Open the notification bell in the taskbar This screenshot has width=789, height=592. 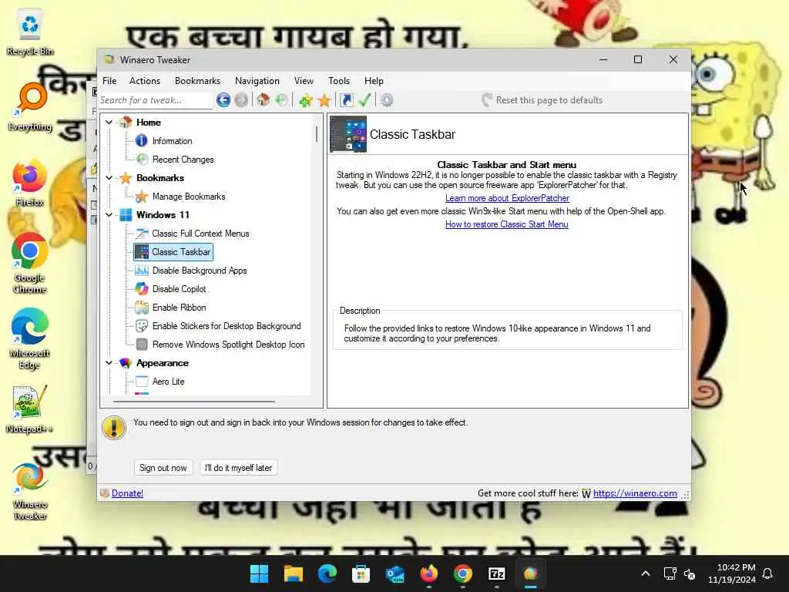[768, 573]
